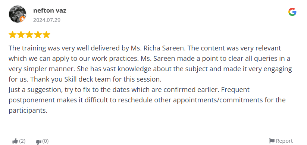Open the Google source logo
The height and width of the screenshot is (145, 307).
[x=292, y=12]
